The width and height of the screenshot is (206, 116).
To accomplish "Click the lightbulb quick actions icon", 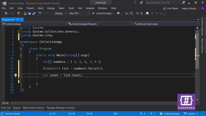I will pyautogui.click(x=16, y=75).
